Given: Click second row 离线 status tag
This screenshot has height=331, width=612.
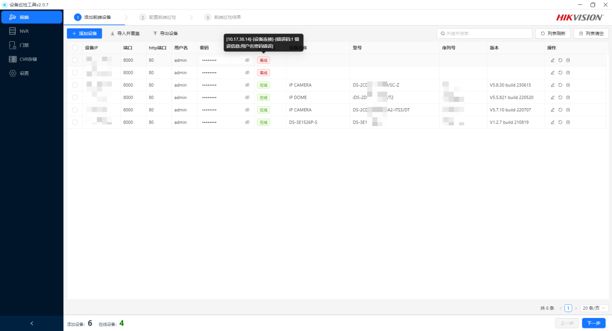Looking at the screenshot, I should tap(263, 73).
